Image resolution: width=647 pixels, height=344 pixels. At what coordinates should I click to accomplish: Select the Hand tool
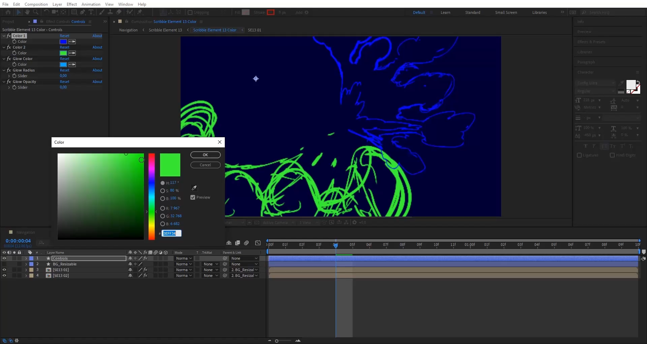tap(27, 12)
